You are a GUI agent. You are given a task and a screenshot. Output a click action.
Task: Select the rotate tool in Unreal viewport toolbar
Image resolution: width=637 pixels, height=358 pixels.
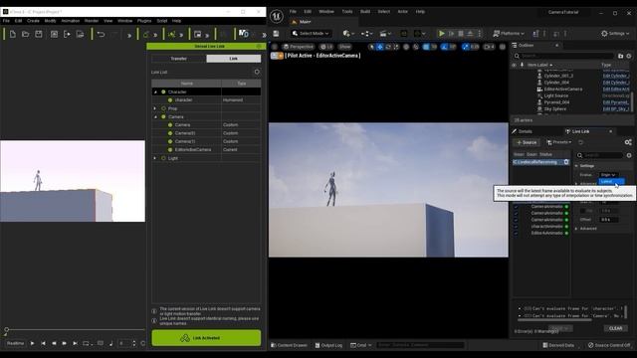coord(388,47)
